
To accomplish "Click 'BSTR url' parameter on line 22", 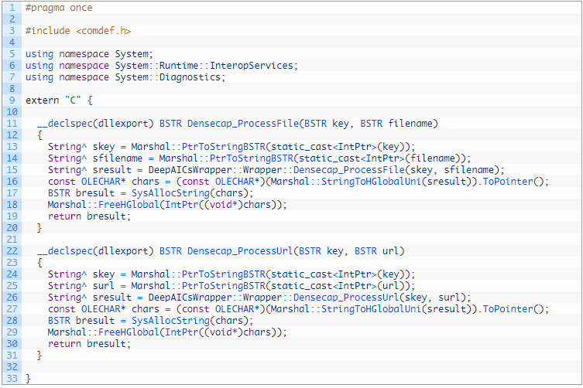I will [376, 251].
